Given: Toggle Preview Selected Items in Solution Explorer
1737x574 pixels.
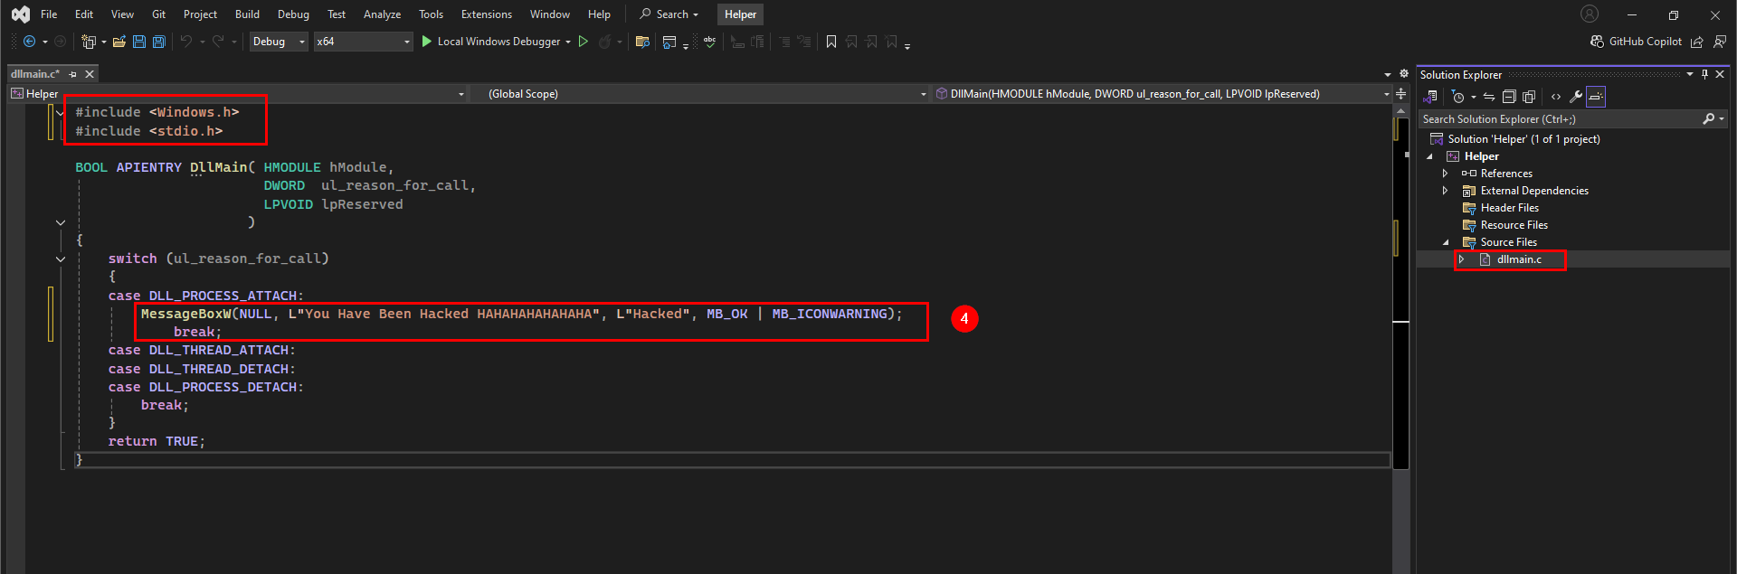Looking at the screenshot, I should [1596, 97].
